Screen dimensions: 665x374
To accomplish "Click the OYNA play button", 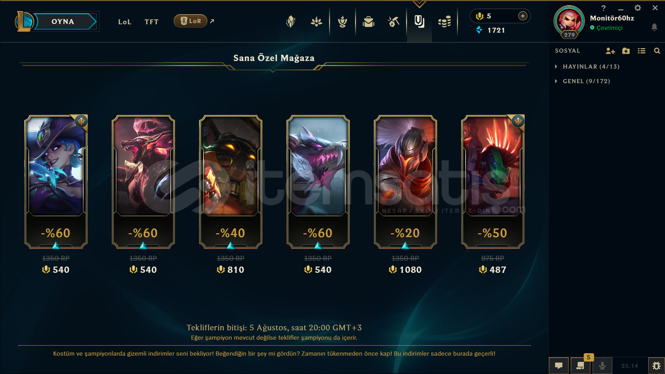I will pyautogui.click(x=63, y=21).
